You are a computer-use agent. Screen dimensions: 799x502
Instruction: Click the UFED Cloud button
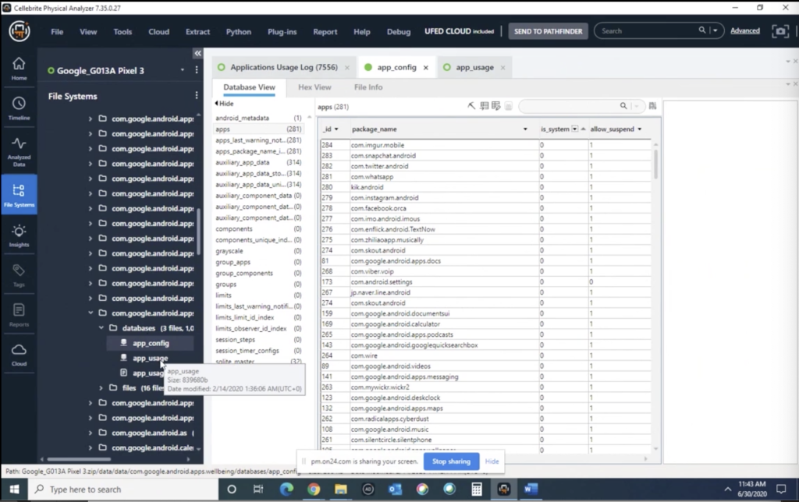pyautogui.click(x=459, y=31)
